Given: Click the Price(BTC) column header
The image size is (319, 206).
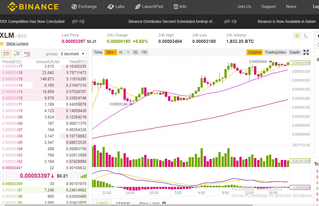Looking at the screenshot, I should click(12, 62).
